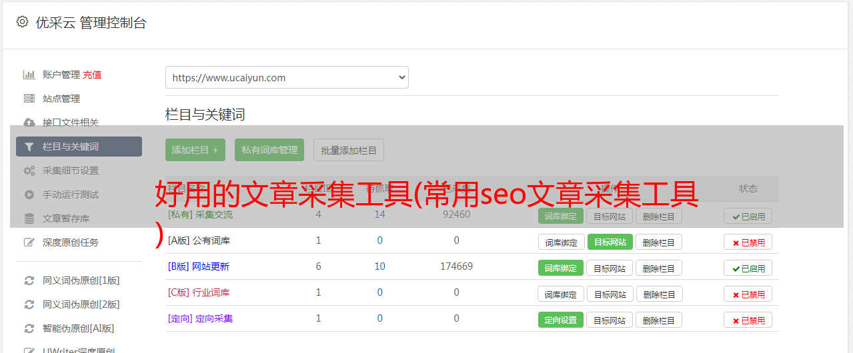Delete the [A版] 公有词库 column

pos(659,242)
